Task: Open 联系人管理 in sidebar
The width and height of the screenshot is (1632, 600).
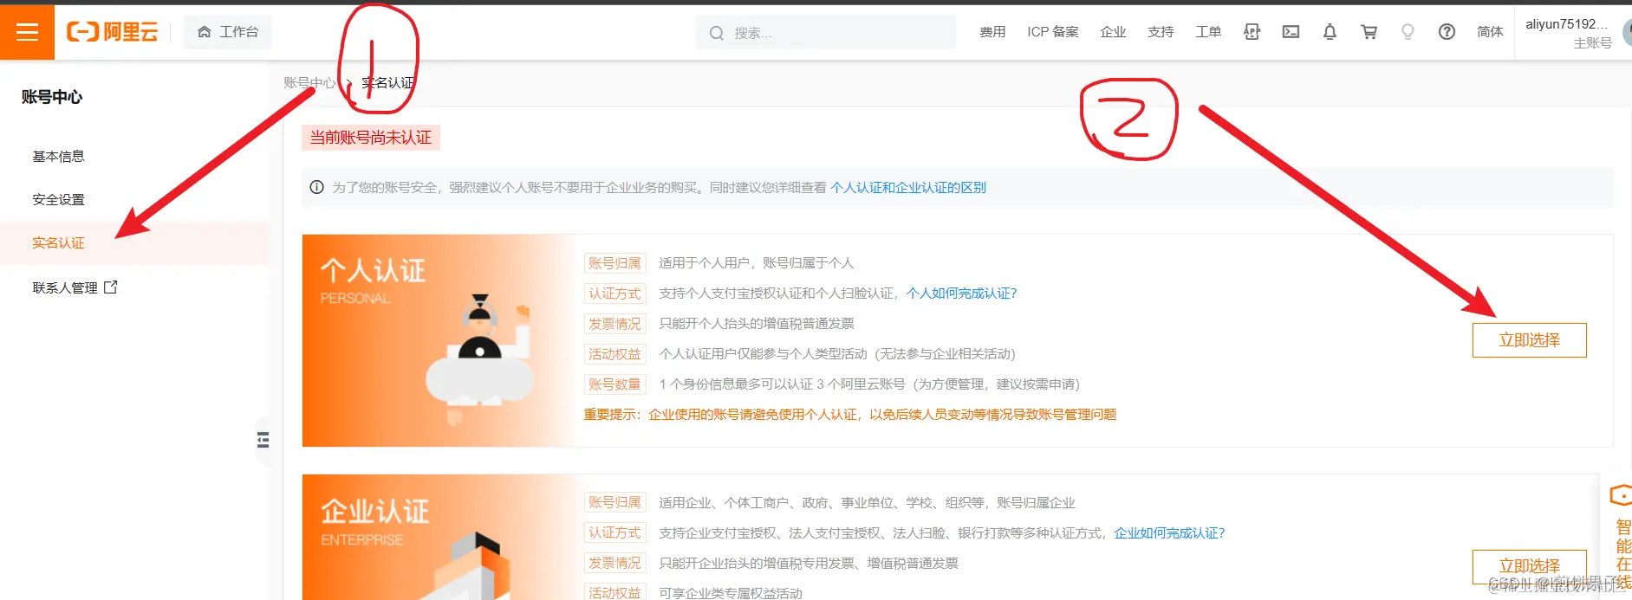Action: (x=65, y=288)
